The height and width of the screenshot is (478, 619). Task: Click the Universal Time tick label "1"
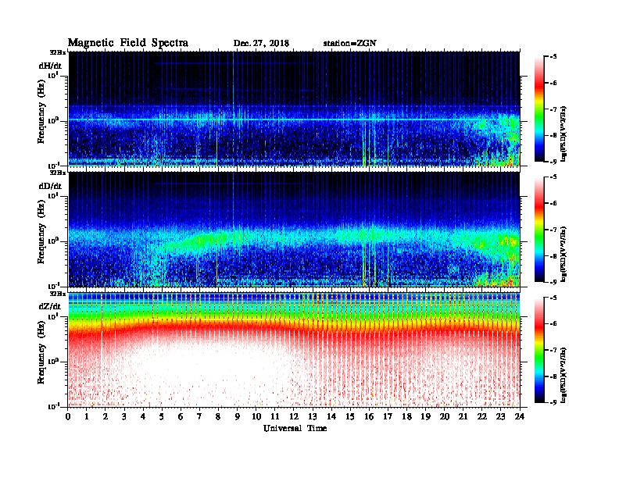[x=87, y=416]
